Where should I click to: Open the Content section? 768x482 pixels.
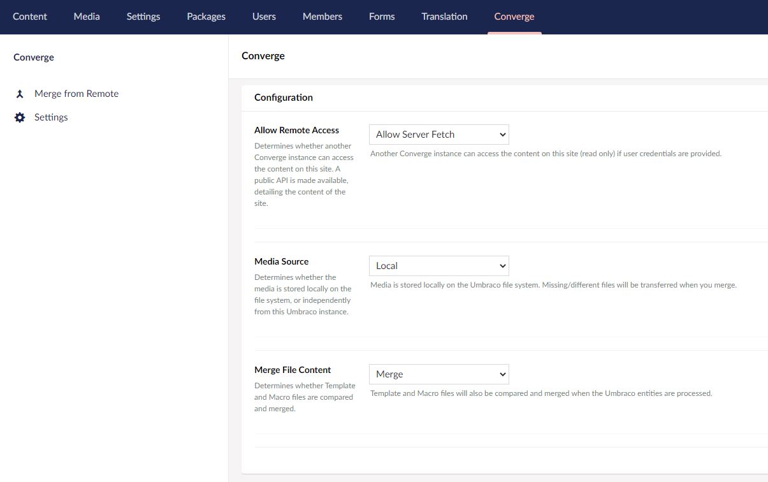coord(30,17)
